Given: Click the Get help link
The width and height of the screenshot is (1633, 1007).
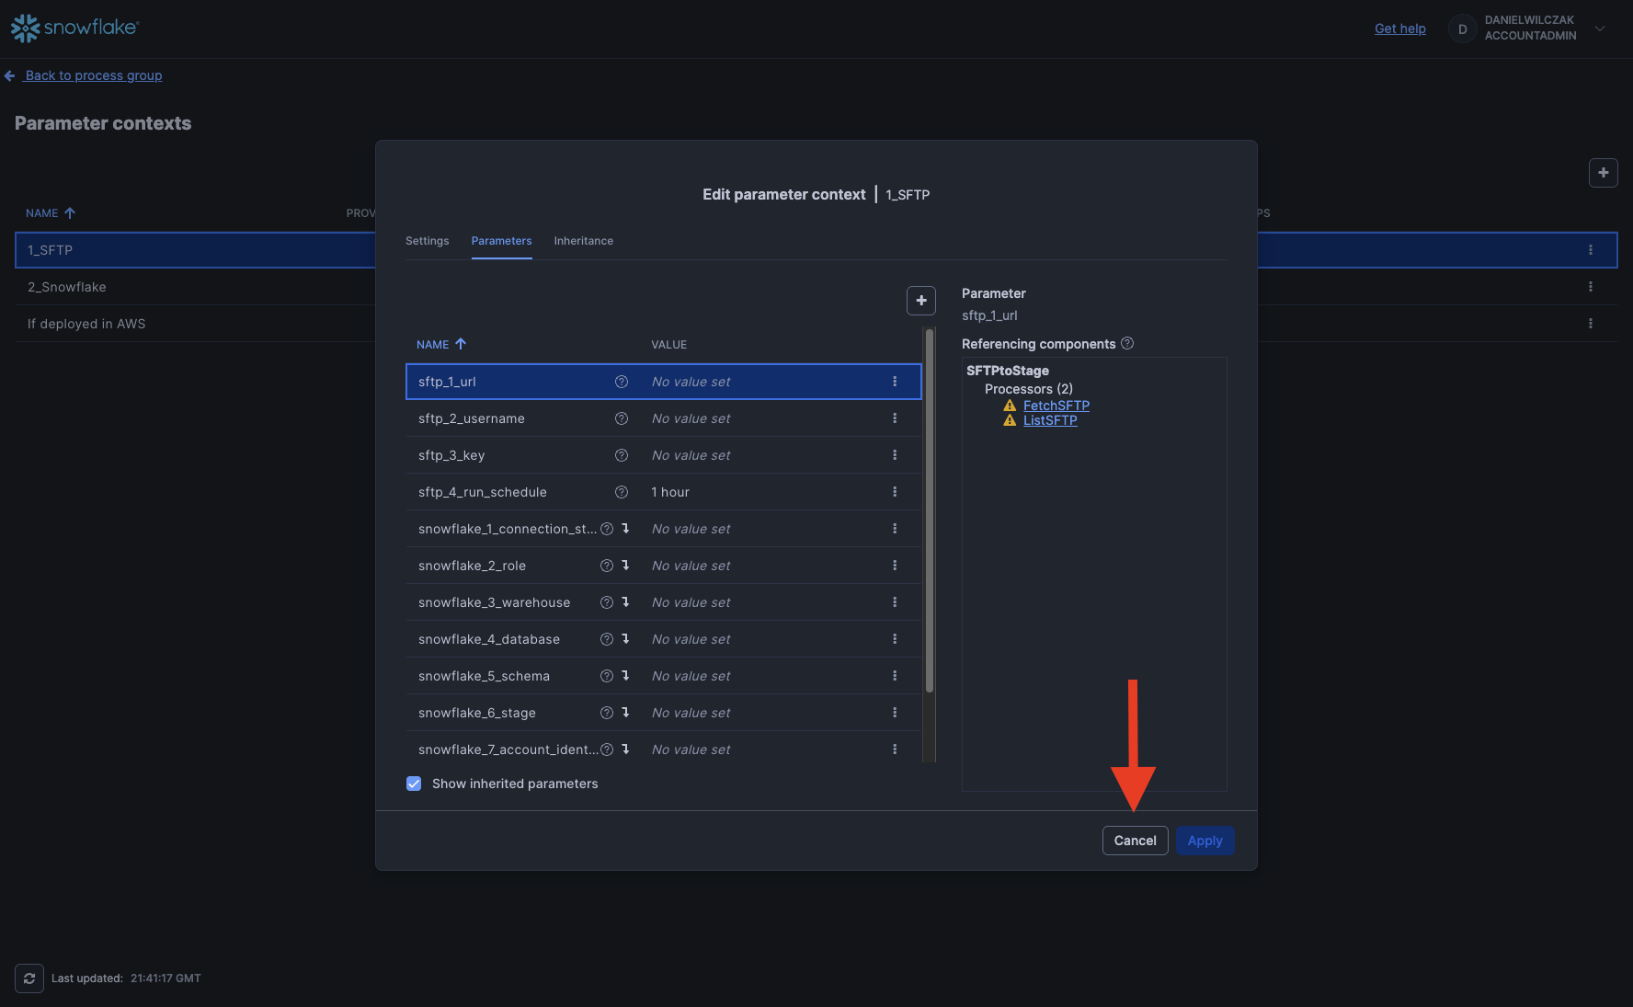Looking at the screenshot, I should tap(1399, 29).
